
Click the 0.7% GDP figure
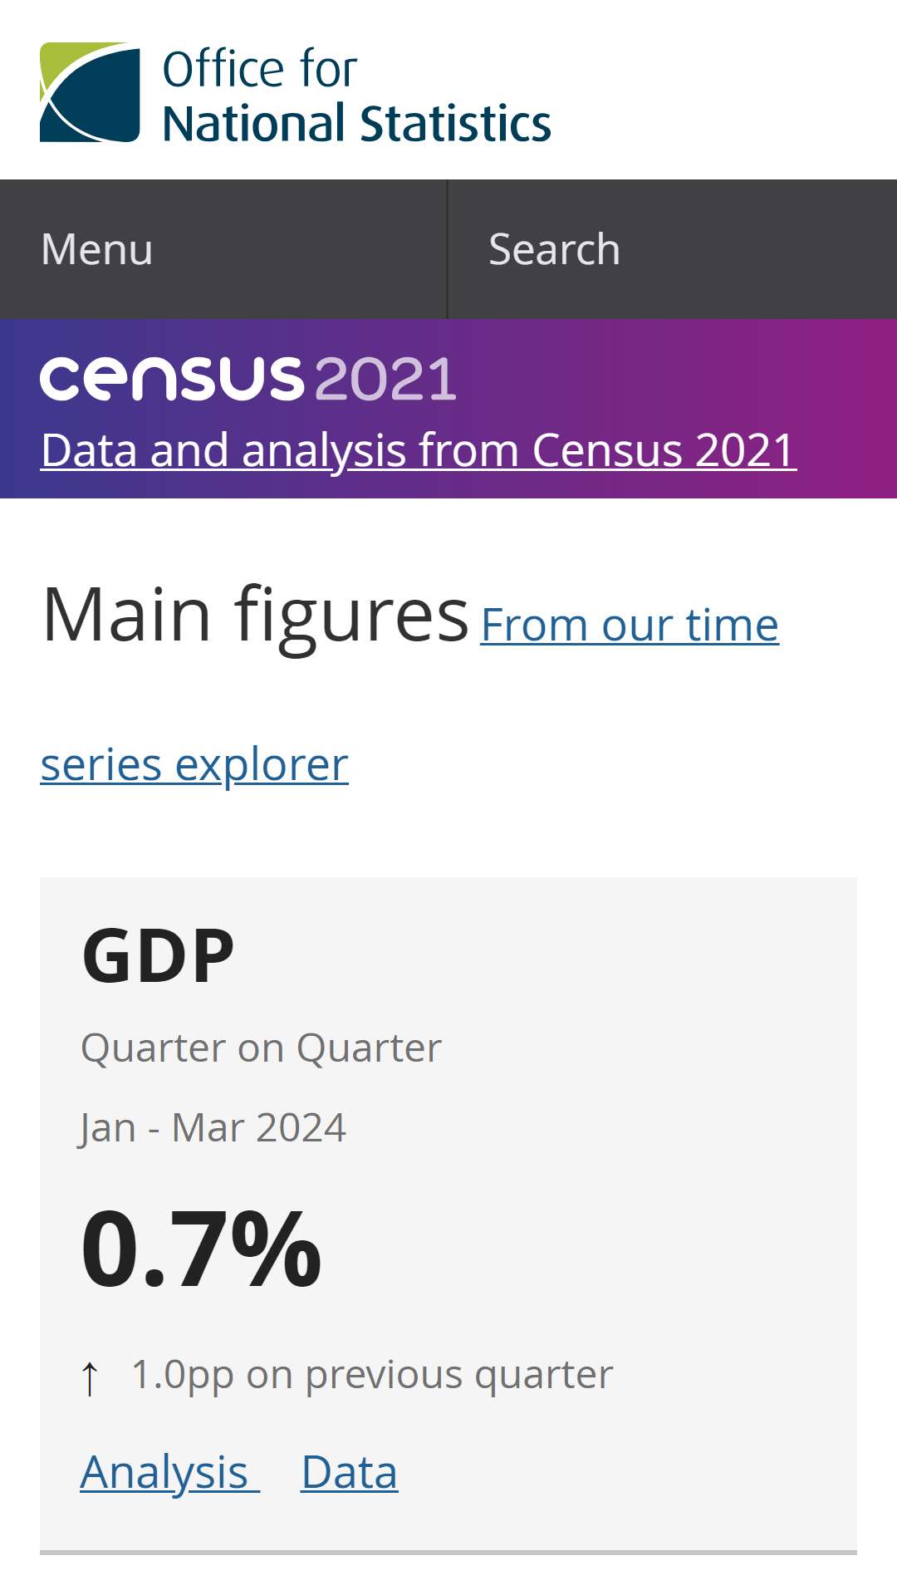coord(200,1249)
